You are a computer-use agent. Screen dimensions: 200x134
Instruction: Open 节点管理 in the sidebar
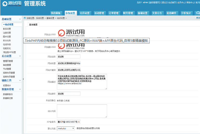pos(7,69)
